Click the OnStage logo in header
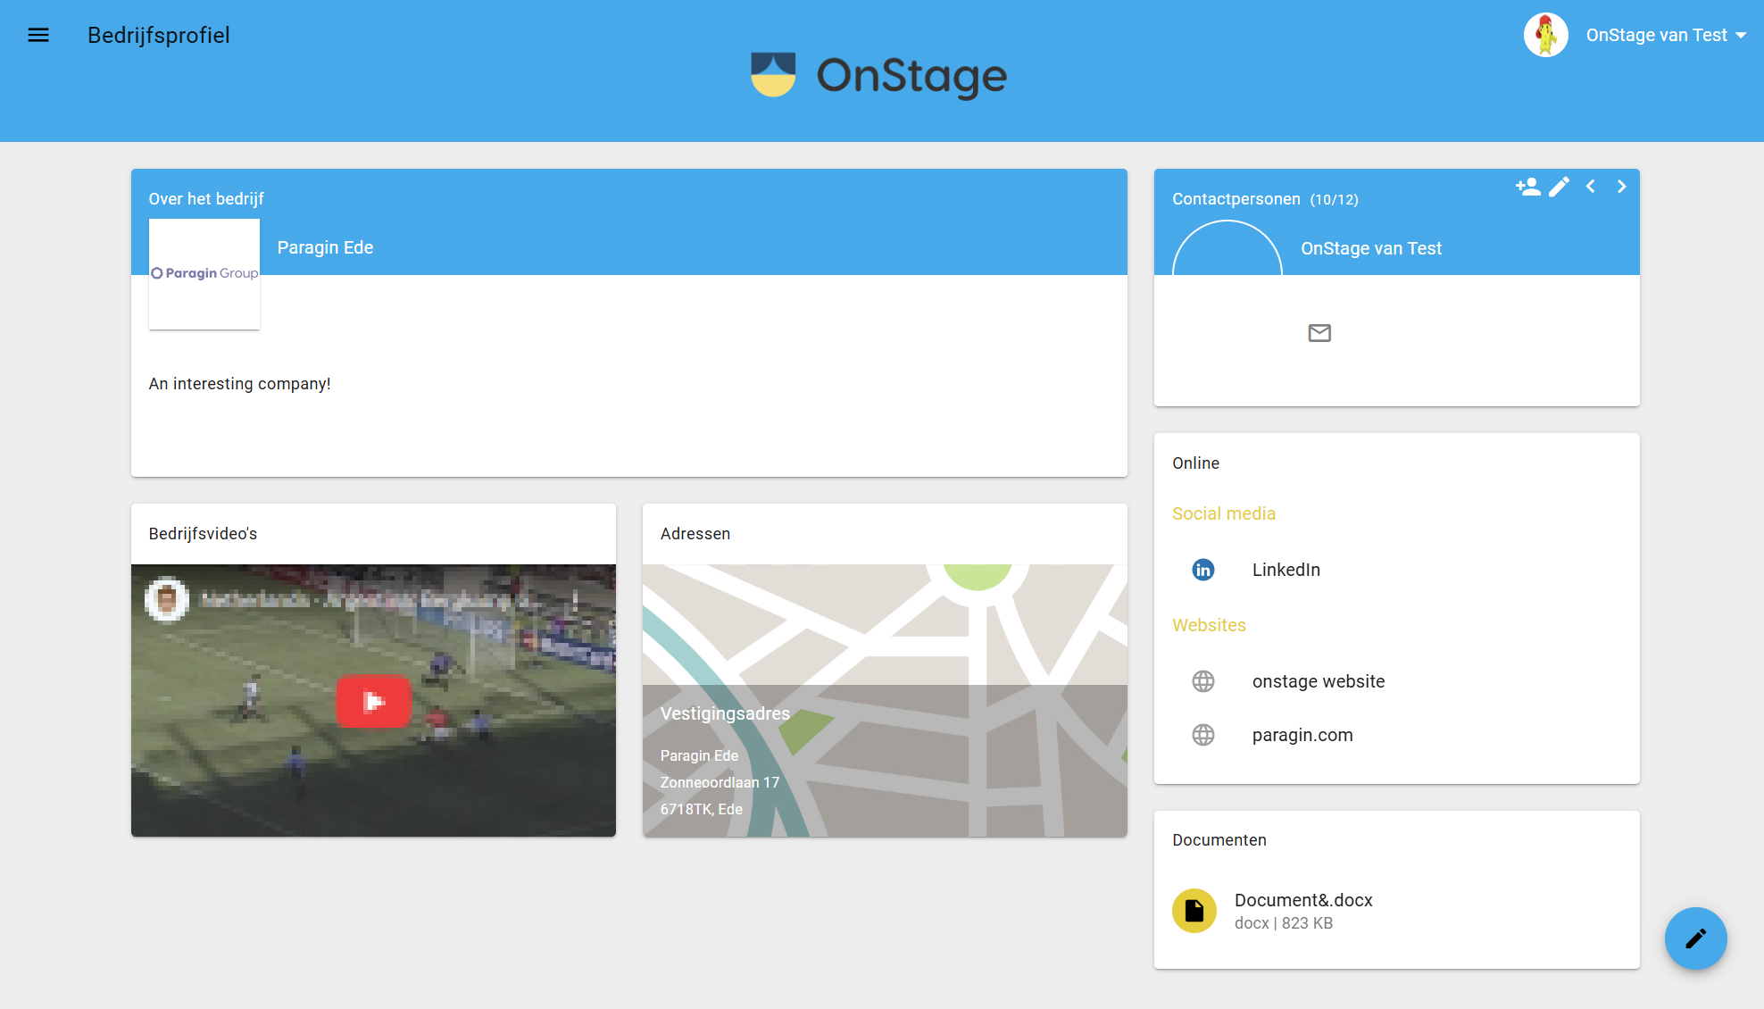This screenshot has width=1764, height=1009. pos(879,75)
